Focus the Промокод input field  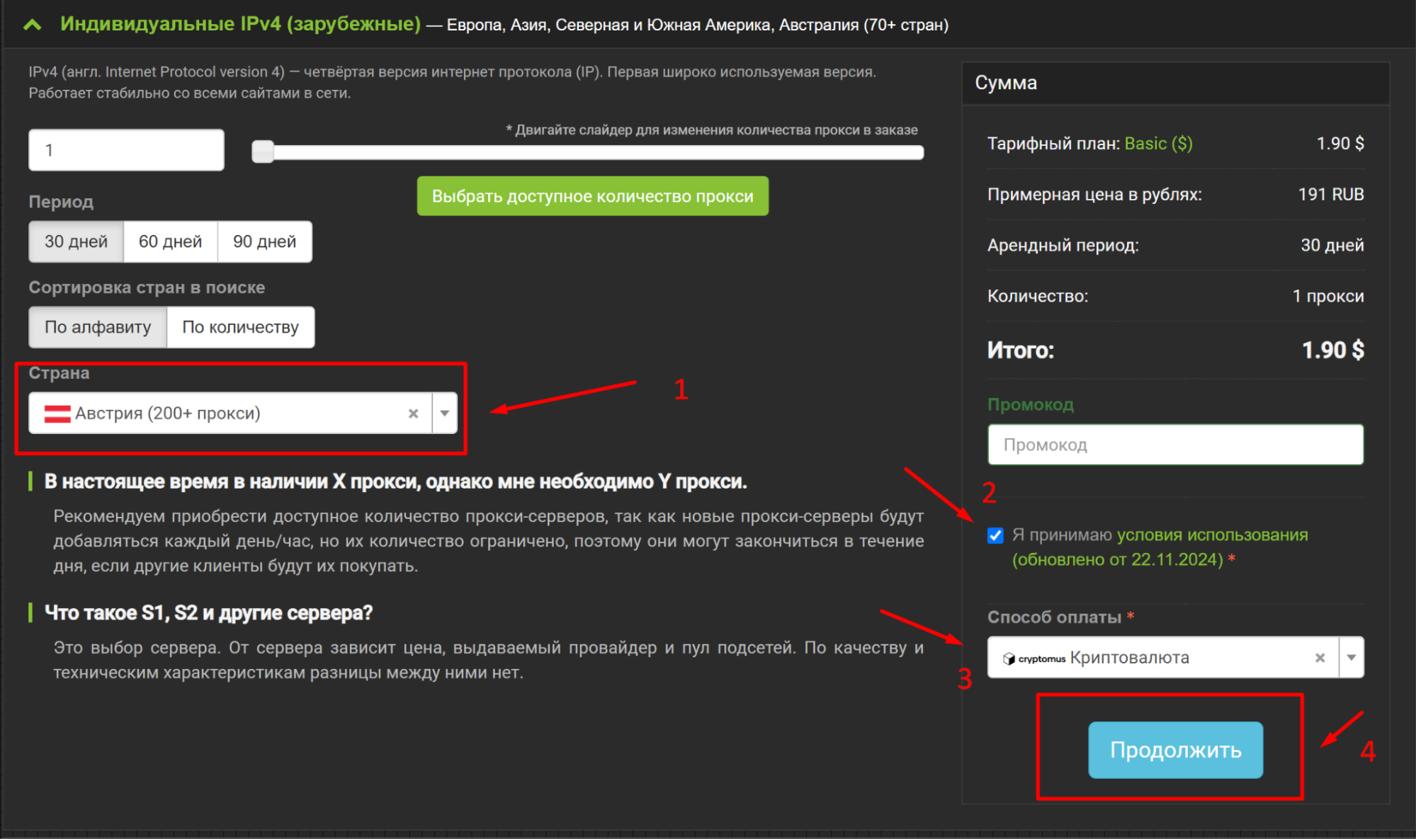1175,445
